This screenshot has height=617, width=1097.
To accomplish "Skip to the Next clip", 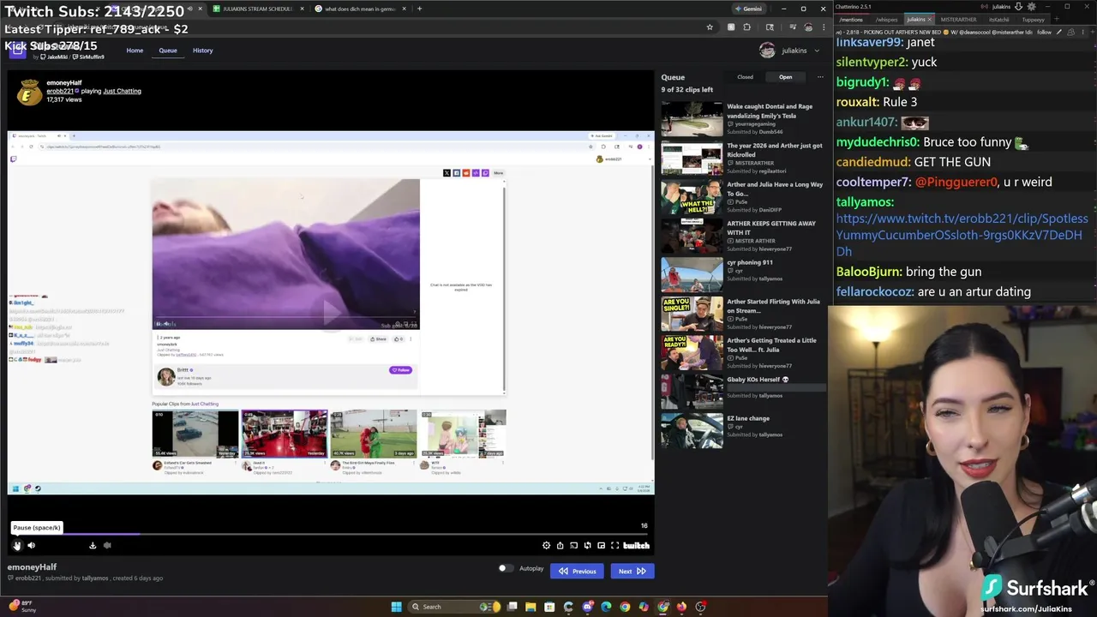I will point(632,571).
